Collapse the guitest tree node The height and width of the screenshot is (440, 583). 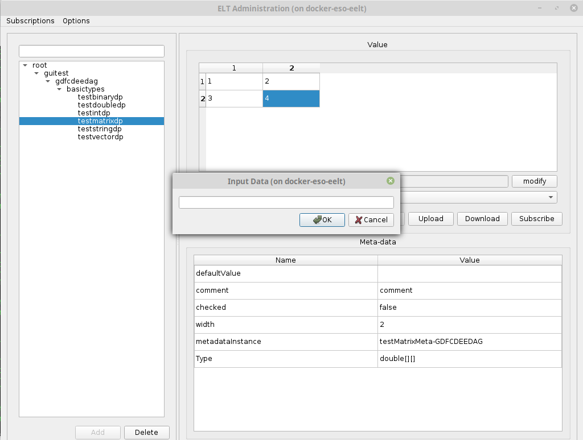tap(36, 73)
